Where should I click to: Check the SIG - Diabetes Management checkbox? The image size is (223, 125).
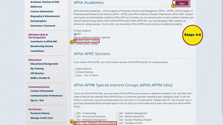point(118,113)
